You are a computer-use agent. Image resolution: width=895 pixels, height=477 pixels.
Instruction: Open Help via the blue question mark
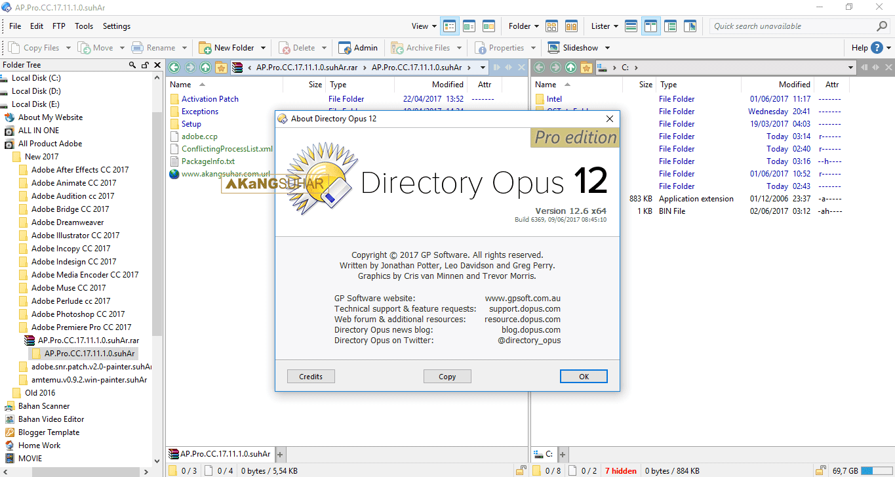(875, 48)
